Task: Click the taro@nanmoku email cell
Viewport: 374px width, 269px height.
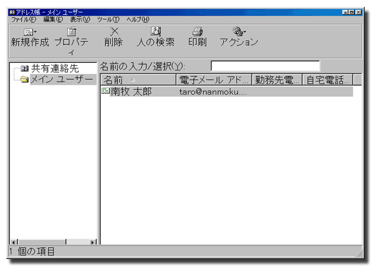Action: (x=213, y=92)
